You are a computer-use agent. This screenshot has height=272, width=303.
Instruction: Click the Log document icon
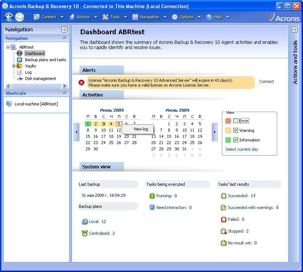click(x=20, y=72)
